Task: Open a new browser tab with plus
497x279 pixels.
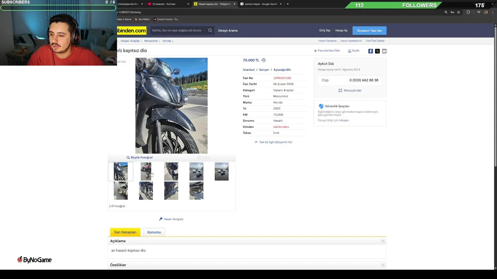Action: (287, 4)
